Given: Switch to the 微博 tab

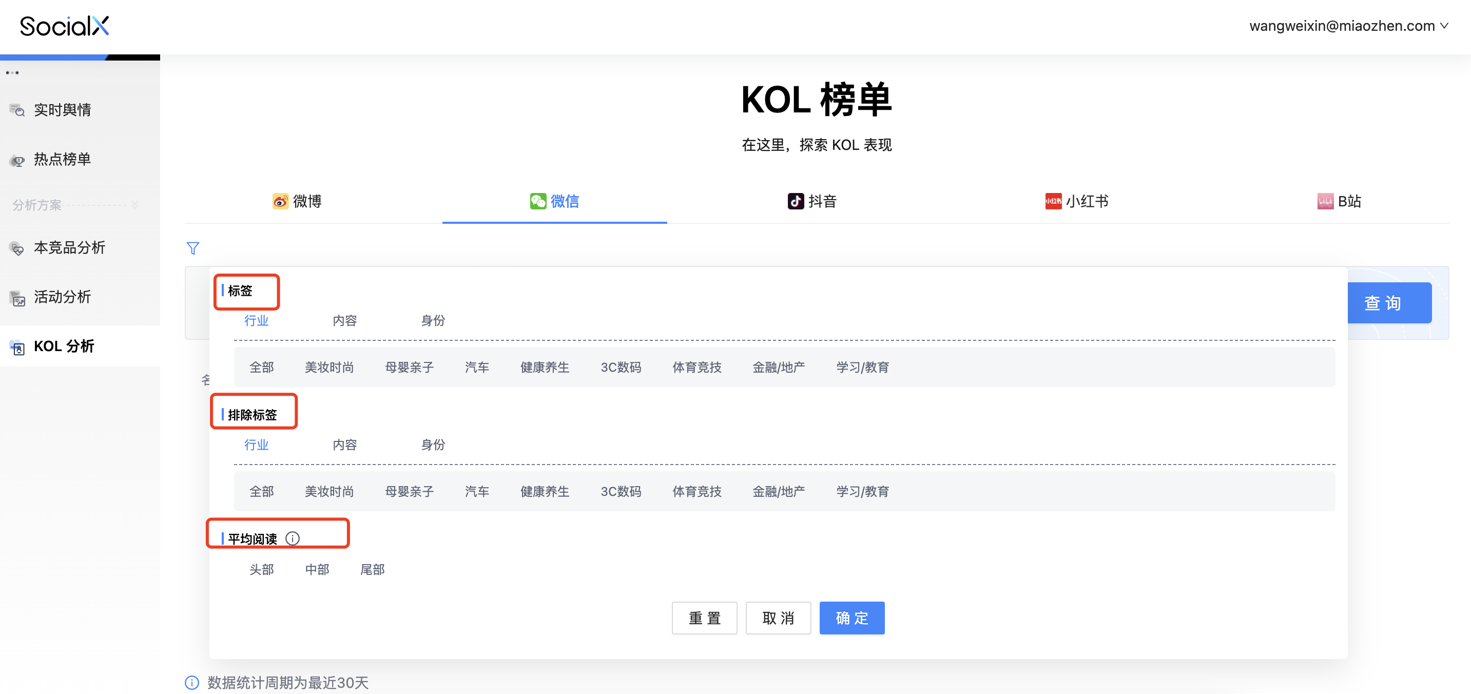Looking at the screenshot, I should tap(297, 201).
